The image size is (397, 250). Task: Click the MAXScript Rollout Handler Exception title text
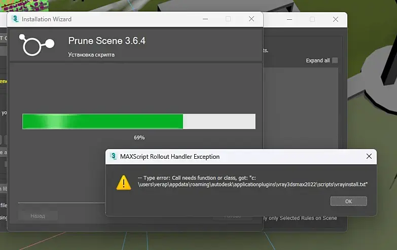click(170, 157)
